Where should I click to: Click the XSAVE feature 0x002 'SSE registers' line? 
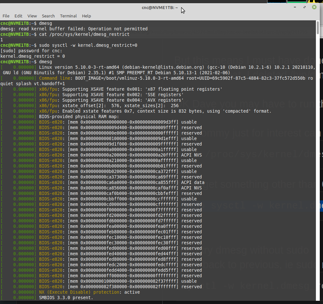[92, 95]
